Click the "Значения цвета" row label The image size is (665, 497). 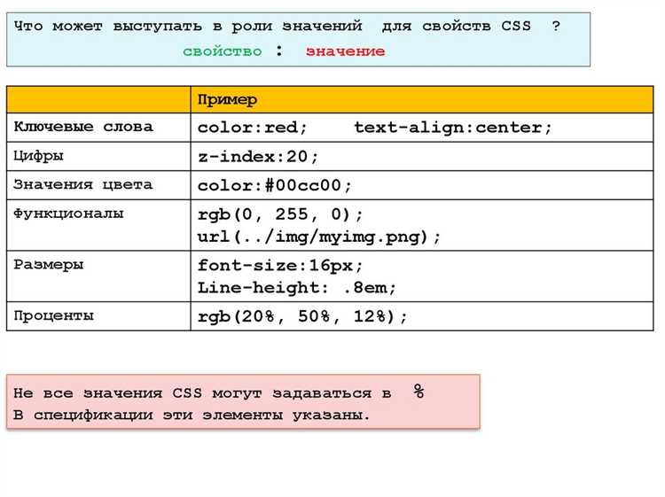click(83, 185)
